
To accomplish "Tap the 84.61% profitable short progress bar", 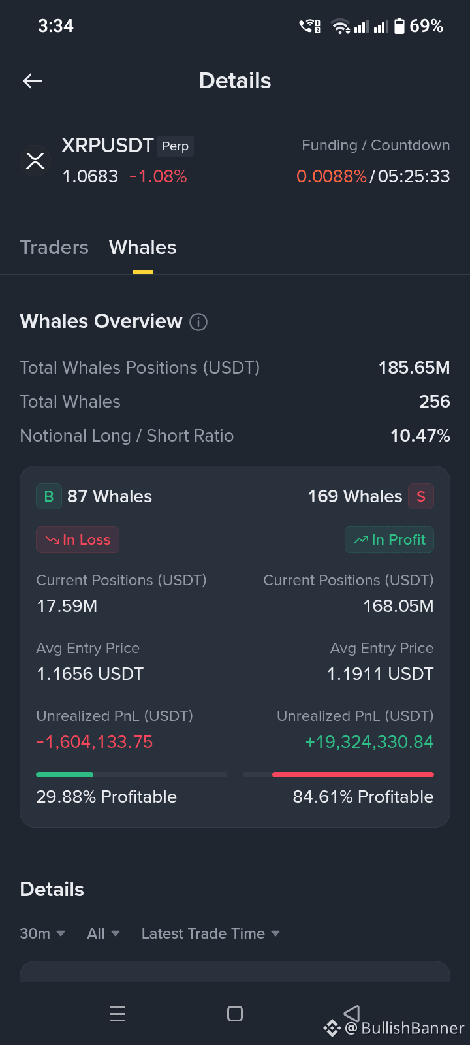I will click(338, 775).
